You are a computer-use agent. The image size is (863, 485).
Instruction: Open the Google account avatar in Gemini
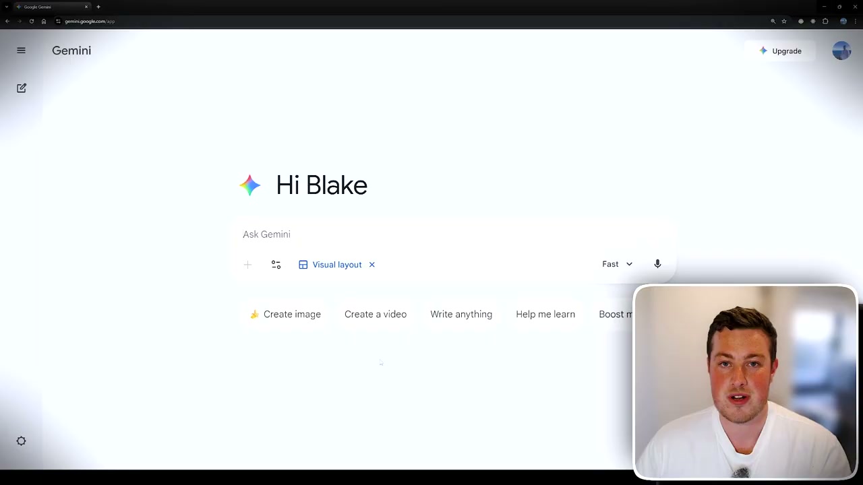(x=841, y=51)
